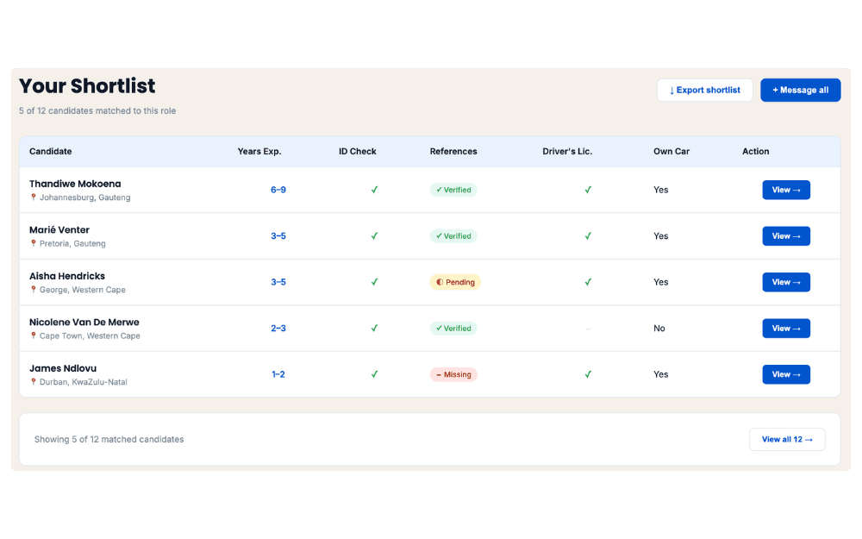Click the Own Car column header

pos(671,151)
